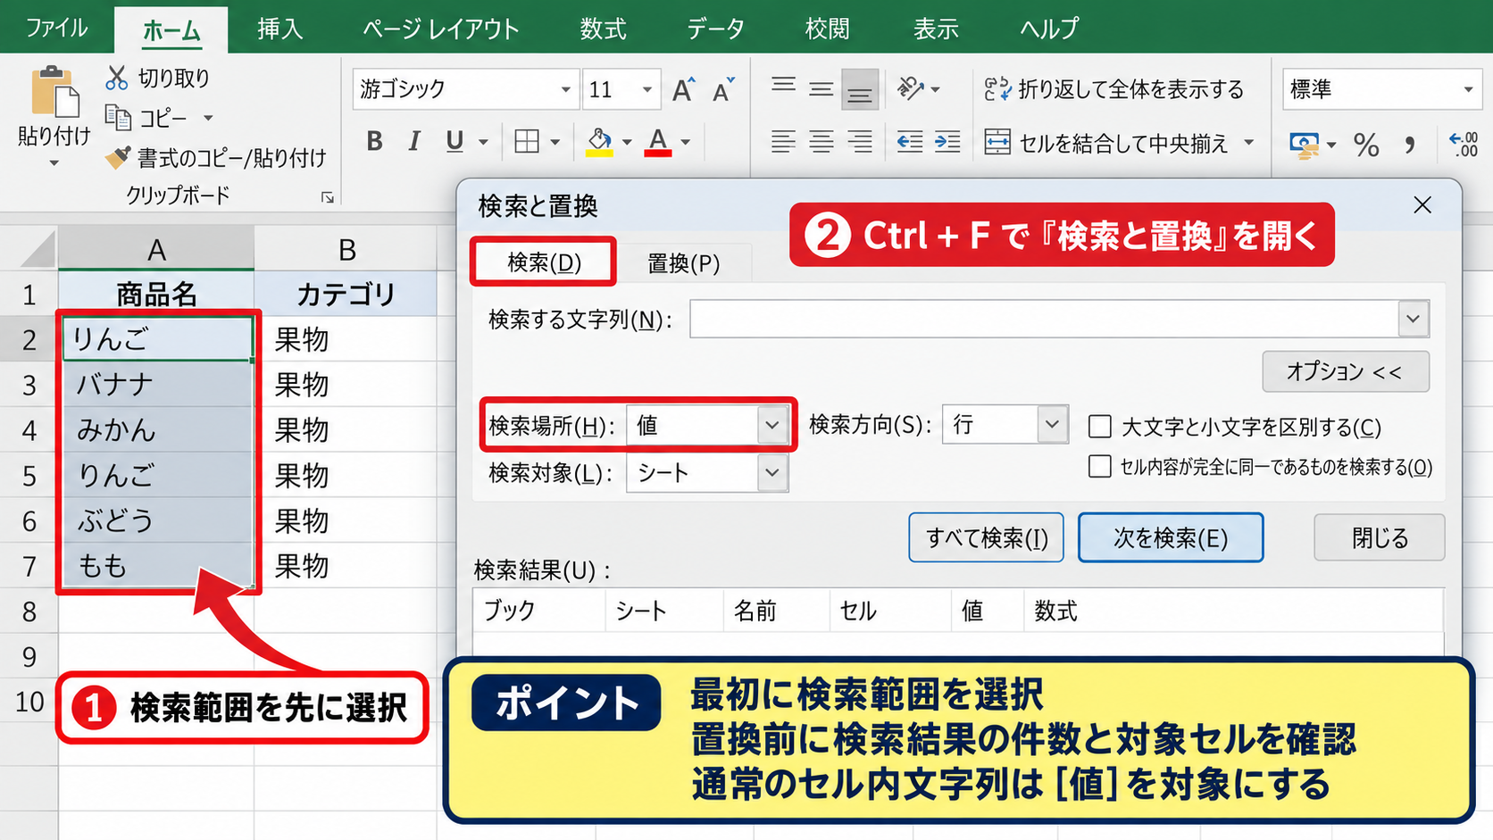This screenshot has width=1493, height=840.
Task: Align text left
Action: coord(783,142)
